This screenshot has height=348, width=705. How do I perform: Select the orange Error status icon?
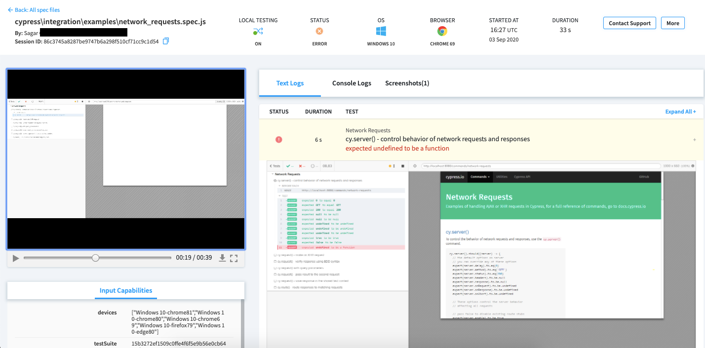(x=319, y=31)
